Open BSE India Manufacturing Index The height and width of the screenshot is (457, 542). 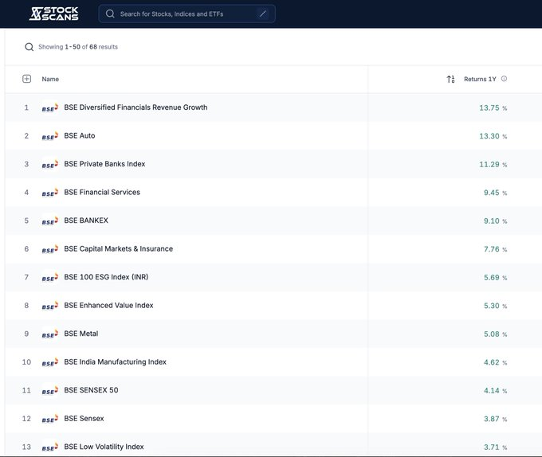[x=115, y=362]
